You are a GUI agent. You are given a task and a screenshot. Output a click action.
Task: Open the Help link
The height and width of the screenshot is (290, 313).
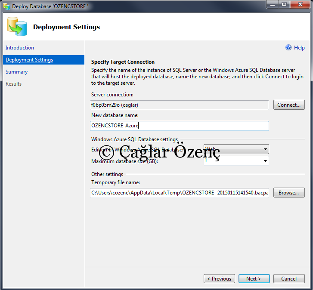click(299, 48)
